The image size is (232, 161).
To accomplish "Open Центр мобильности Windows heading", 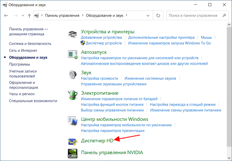I will coord(114,119).
